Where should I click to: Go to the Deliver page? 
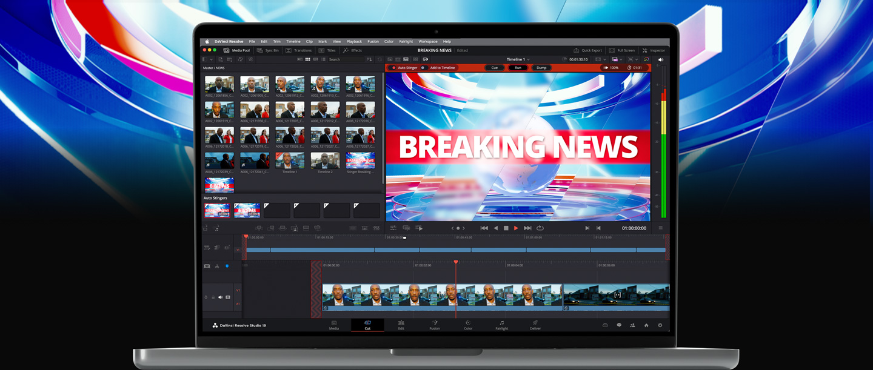point(535,325)
